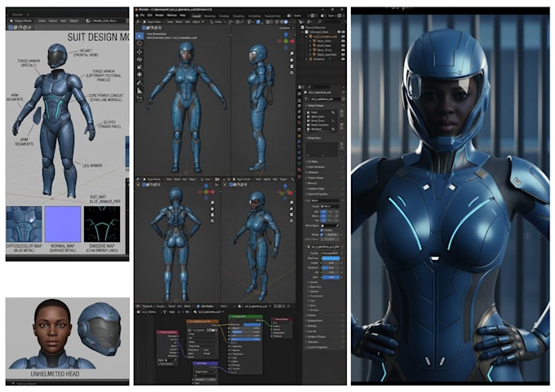Switch to the Texture Paint workspace tab
Image resolution: width=555 pixels, height=392 pixels.
[x=273, y=16]
